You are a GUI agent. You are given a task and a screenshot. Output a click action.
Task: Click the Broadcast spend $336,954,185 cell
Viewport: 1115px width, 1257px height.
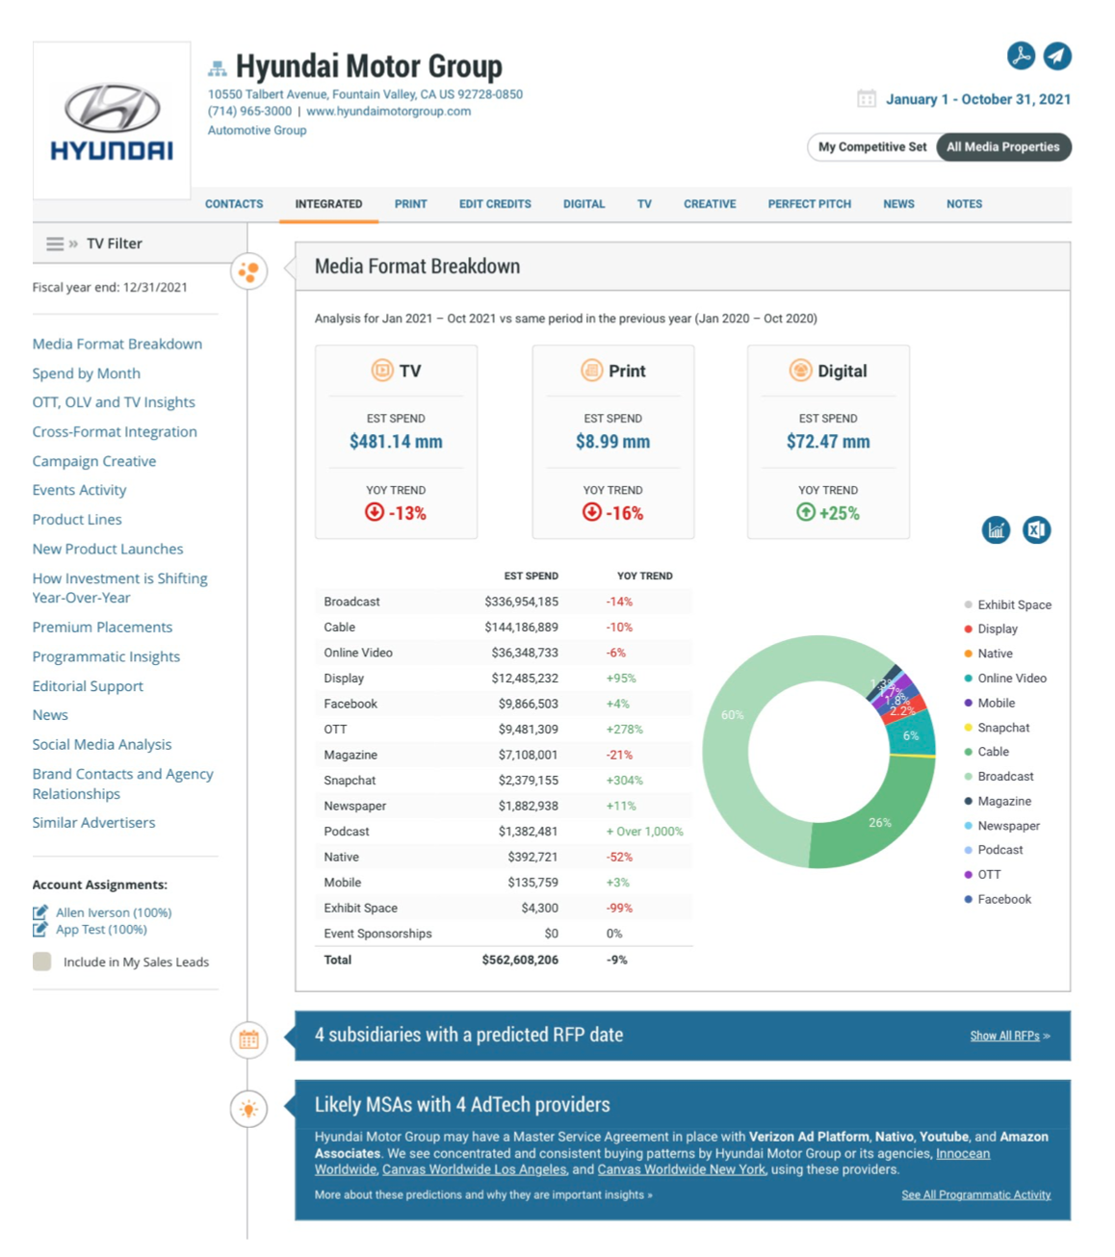coord(521,602)
